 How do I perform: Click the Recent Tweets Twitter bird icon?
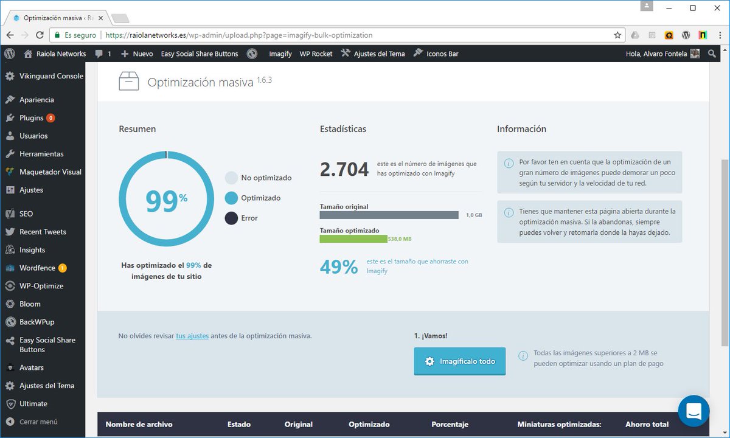pos(10,232)
